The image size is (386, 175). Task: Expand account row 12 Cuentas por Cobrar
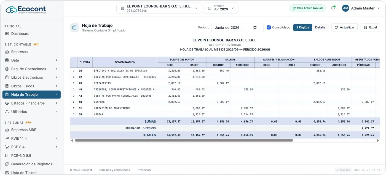74,77
